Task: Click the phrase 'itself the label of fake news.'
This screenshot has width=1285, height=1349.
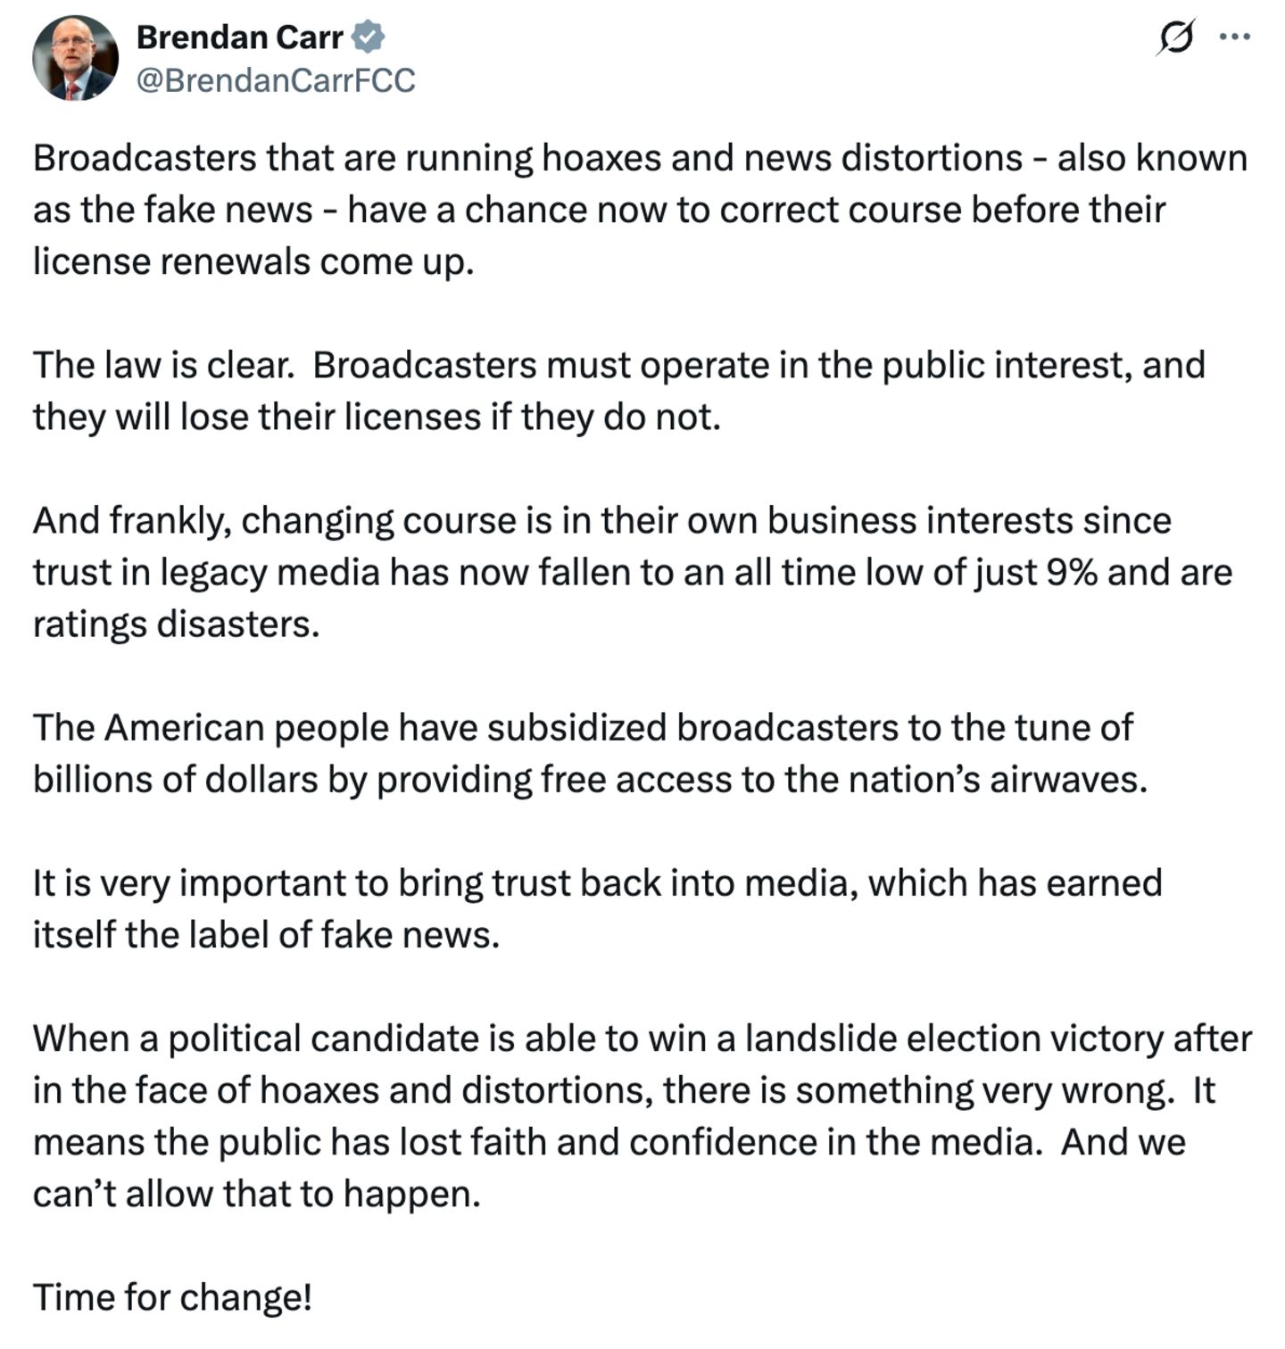Action: 266,934
